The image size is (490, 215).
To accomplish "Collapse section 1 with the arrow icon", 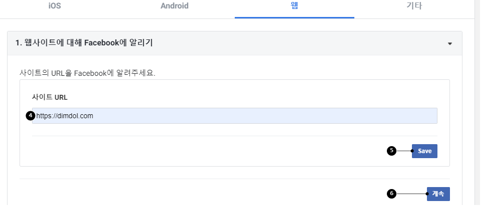I will click(x=450, y=43).
